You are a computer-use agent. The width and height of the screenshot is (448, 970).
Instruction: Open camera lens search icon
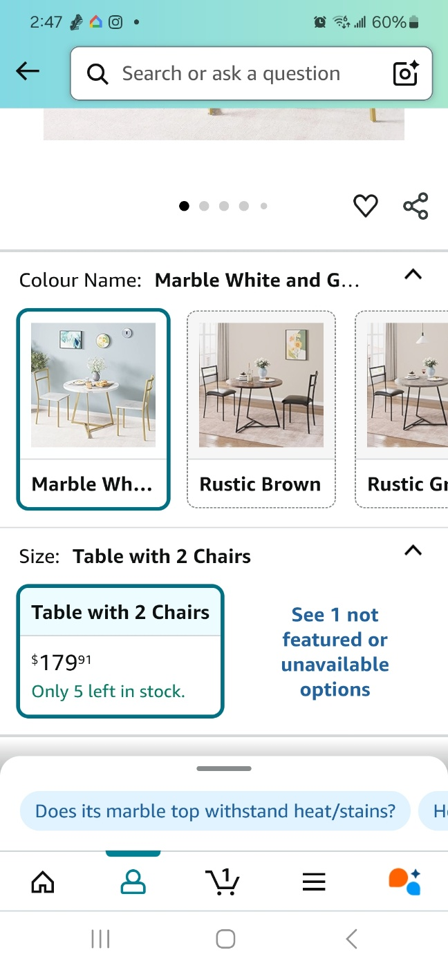click(x=406, y=73)
